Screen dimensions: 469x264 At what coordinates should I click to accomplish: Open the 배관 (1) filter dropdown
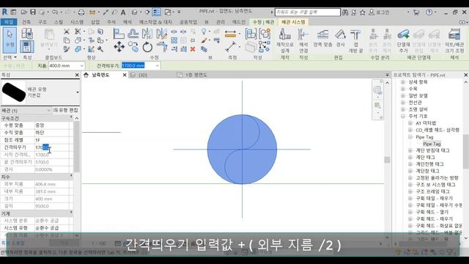[49, 111]
